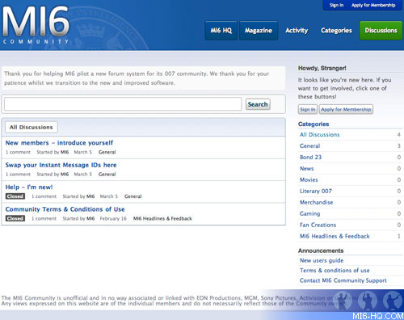The width and height of the screenshot is (404, 320).
Task: Open the 'Help - I'm new!' discussion
Action: tap(29, 187)
